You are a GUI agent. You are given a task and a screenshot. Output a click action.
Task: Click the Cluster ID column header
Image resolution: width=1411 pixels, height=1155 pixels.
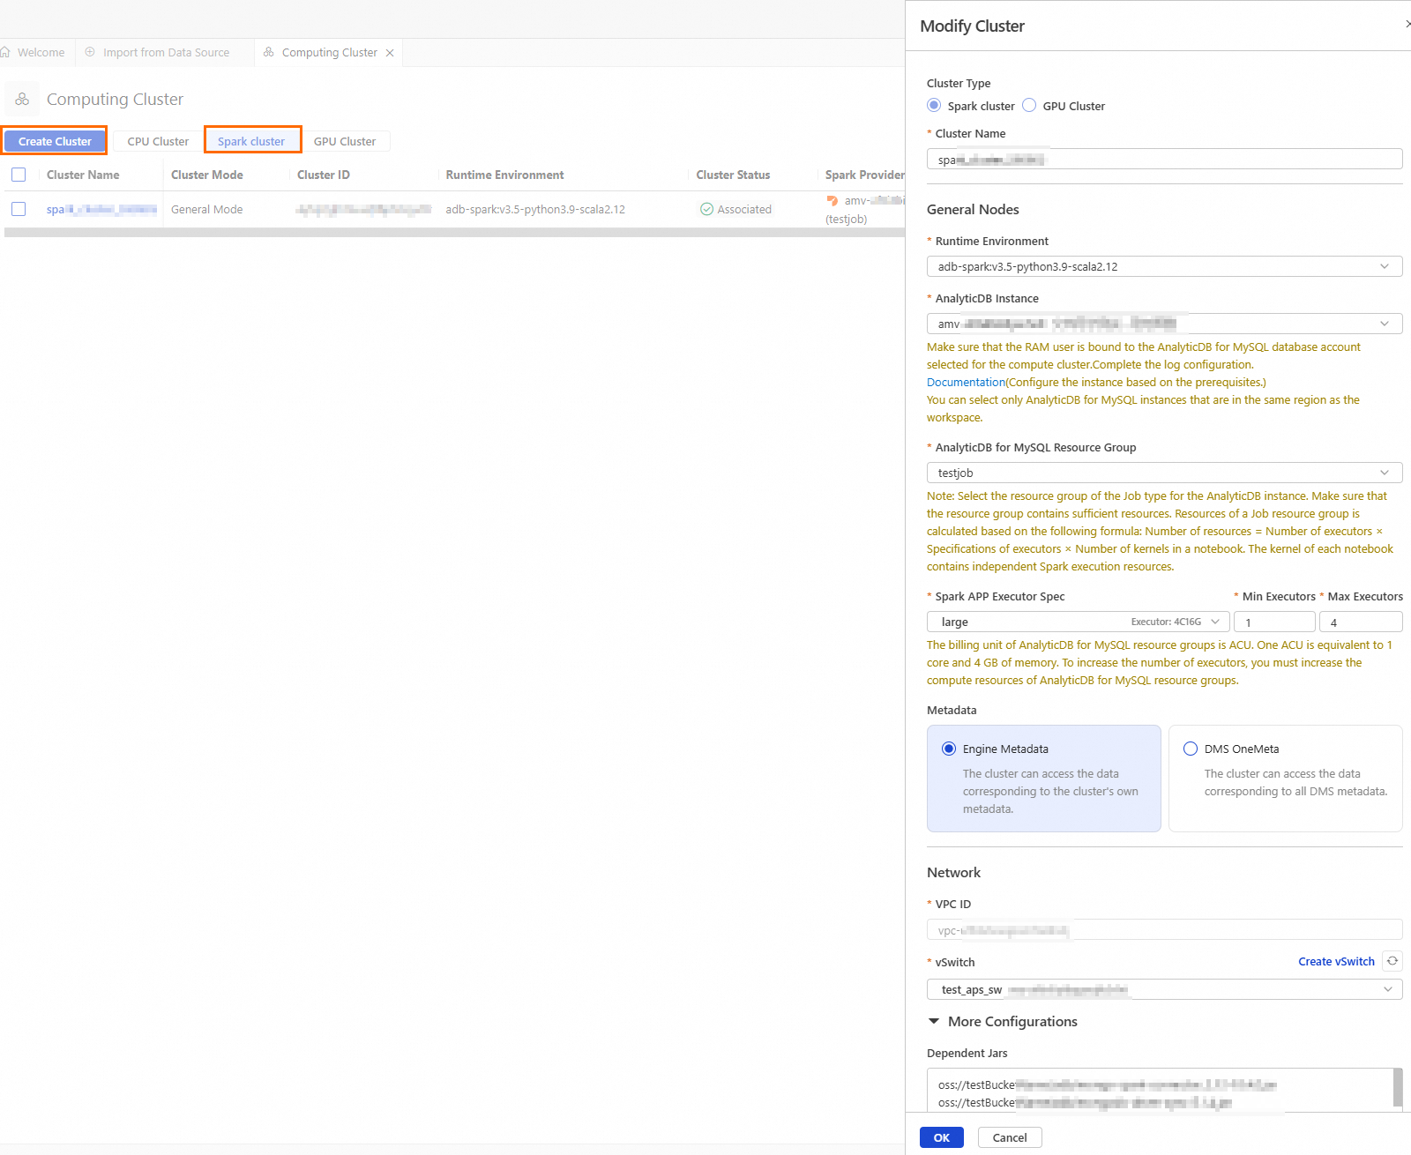click(324, 175)
